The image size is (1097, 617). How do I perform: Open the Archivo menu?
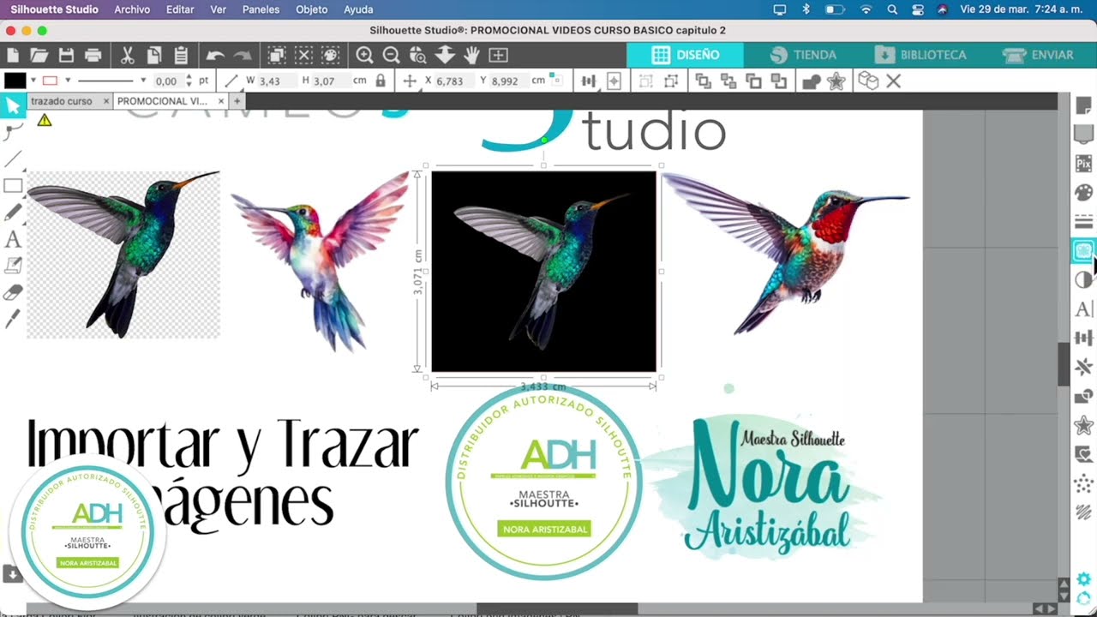pos(132,9)
